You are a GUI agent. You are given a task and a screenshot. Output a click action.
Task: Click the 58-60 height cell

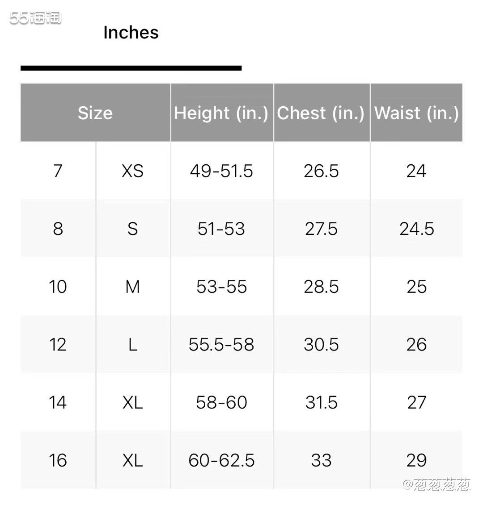[222, 402]
